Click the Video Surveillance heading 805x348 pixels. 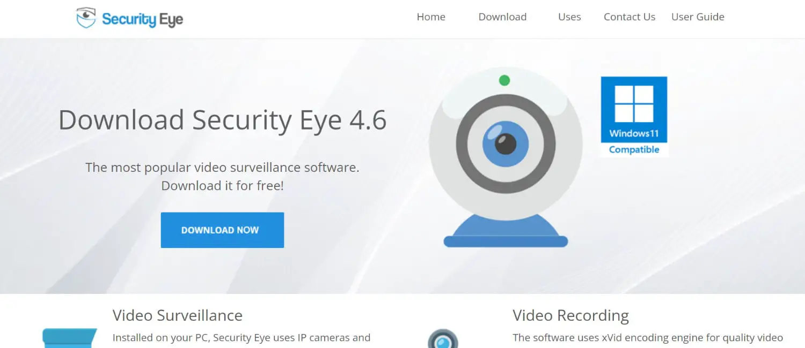coord(178,315)
